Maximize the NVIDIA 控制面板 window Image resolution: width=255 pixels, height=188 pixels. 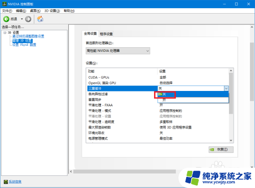[237, 4]
